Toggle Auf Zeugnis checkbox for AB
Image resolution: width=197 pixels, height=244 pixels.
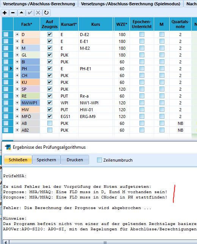coord(50,123)
